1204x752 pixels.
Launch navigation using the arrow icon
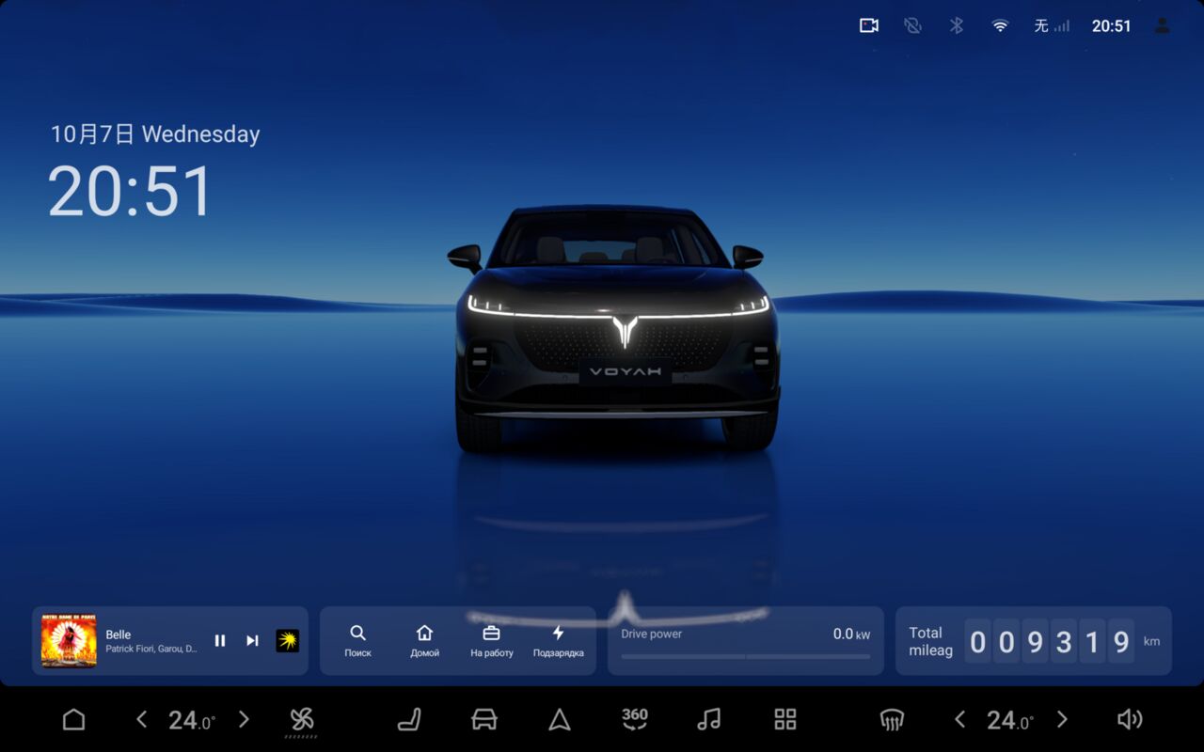(560, 720)
